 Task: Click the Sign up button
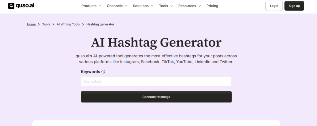click(294, 6)
